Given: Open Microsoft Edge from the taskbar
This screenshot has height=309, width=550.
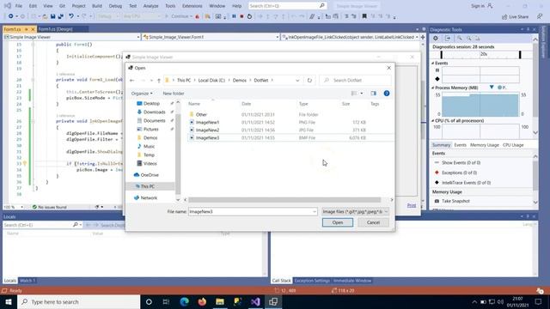Looking at the screenshot, I should pos(185,301).
